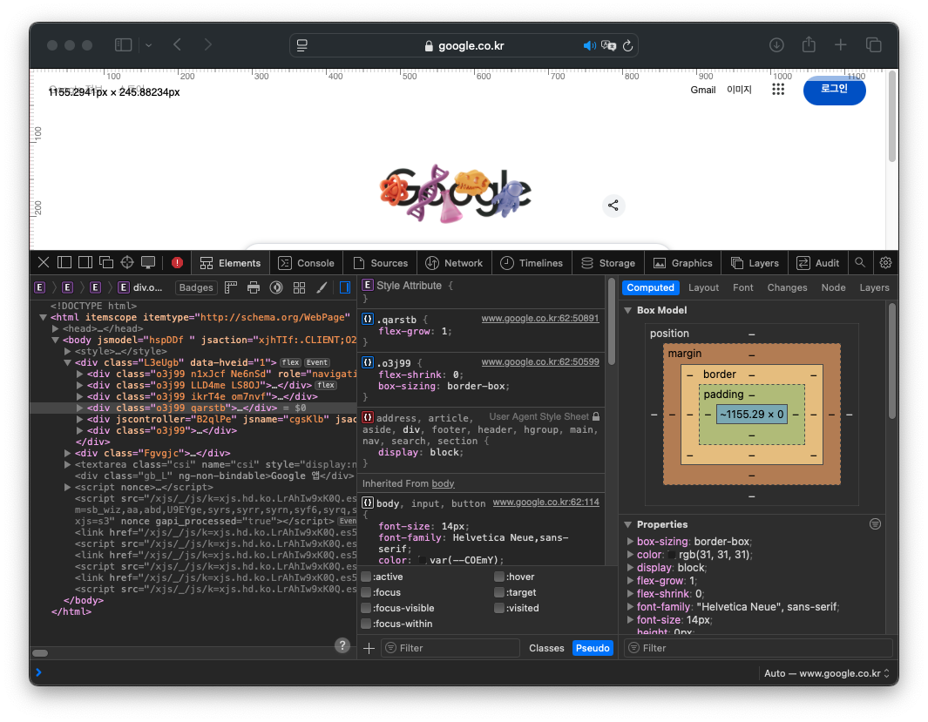Image resolution: width=928 pixels, height=722 pixels.
Task: Click the blue 로그인 button
Action: tap(834, 90)
